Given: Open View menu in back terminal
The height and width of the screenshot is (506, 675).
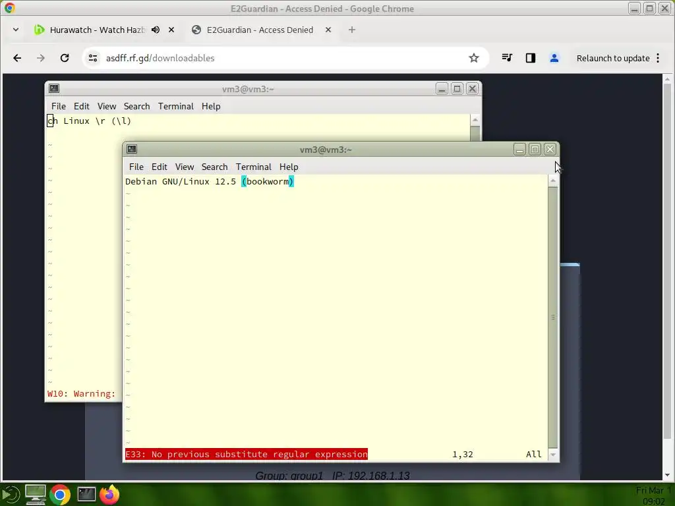Looking at the screenshot, I should [x=106, y=106].
